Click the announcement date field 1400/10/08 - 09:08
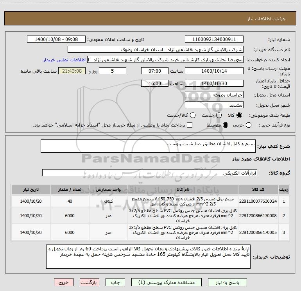 click(56, 39)
